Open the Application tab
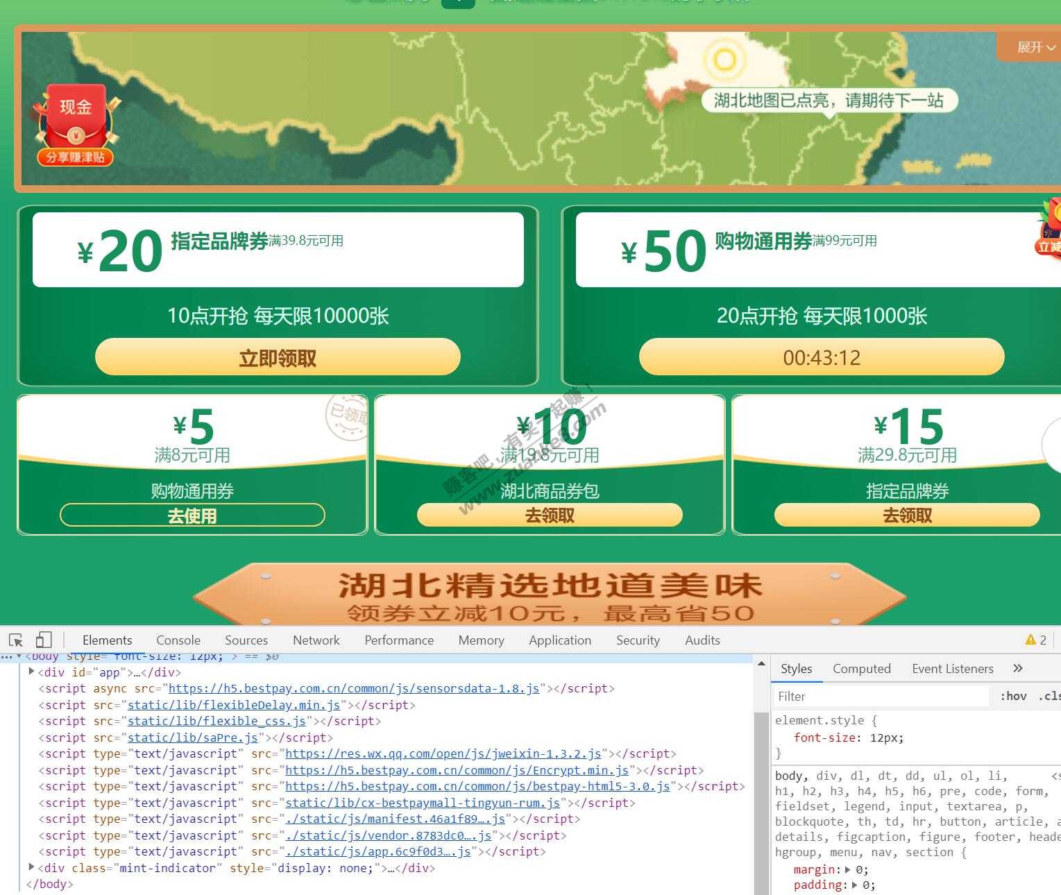 coord(560,640)
